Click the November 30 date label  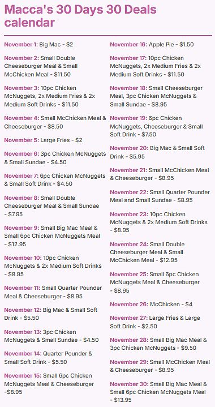coord(129,384)
